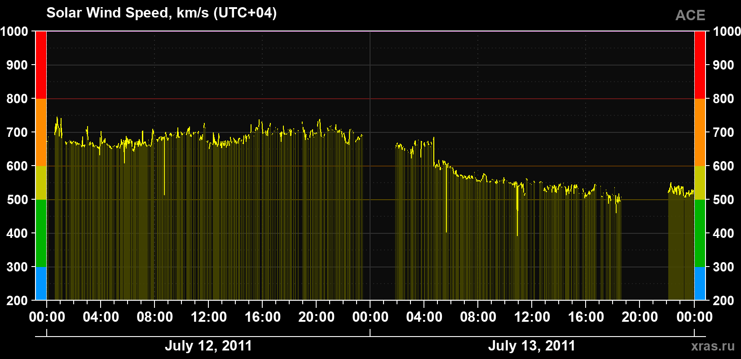Click the 1000 label on left axis
Viewport: 741px width, 359px height.
tap(14, 31)
